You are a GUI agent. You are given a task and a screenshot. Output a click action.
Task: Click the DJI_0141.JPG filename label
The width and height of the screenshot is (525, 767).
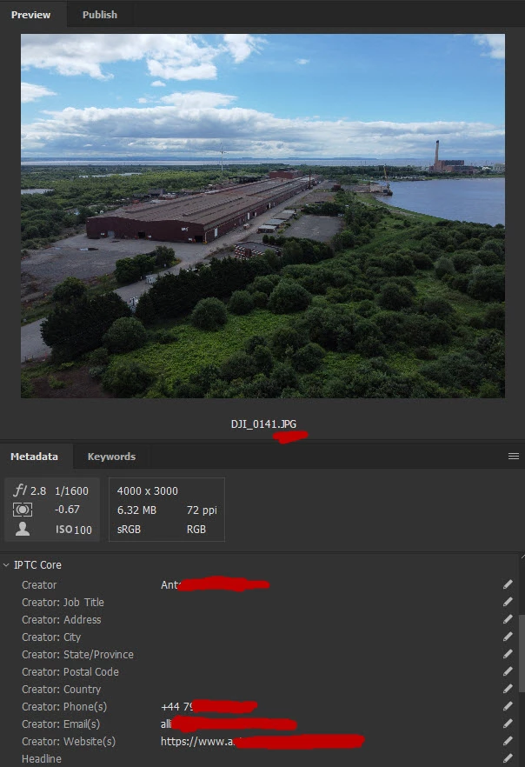click(x=263, y=424)
